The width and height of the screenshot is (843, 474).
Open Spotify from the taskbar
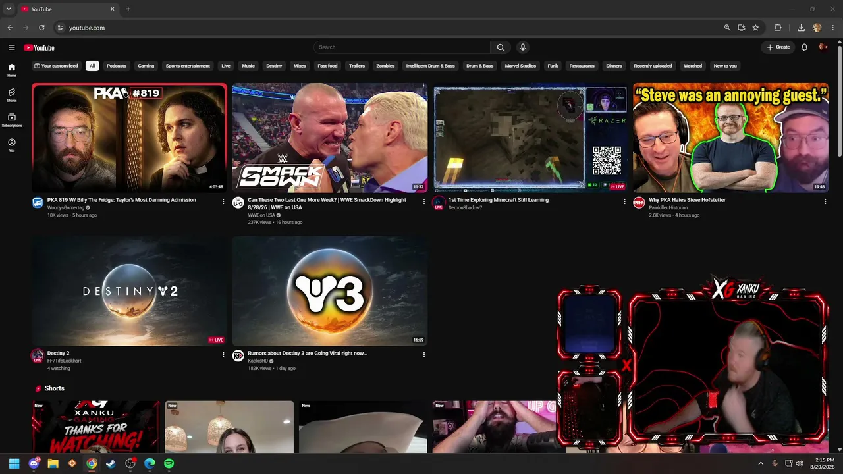[169, 463]
